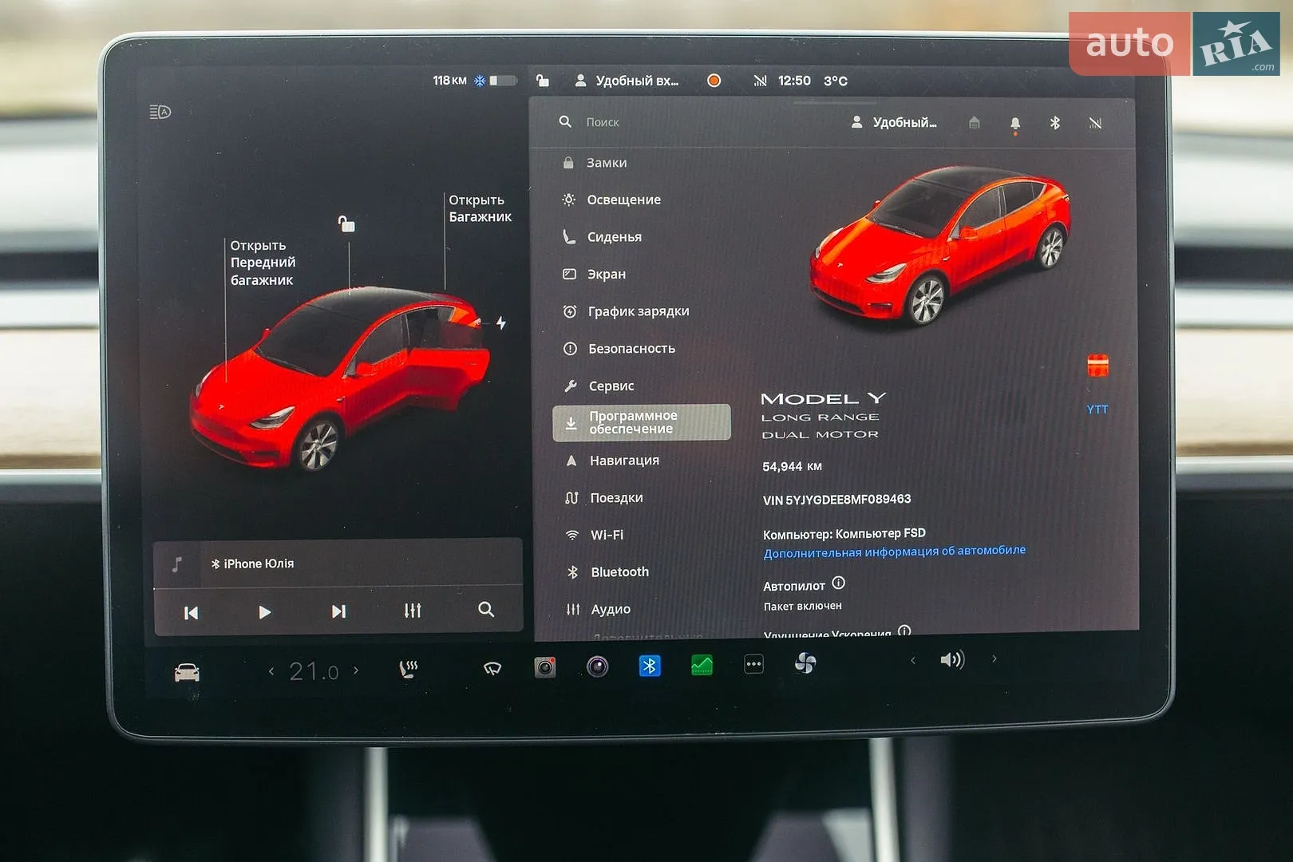This screenshot has height=862, width=1293.
Task: Select Программное обеспечение menu item
Action: (x=642, y=422)
